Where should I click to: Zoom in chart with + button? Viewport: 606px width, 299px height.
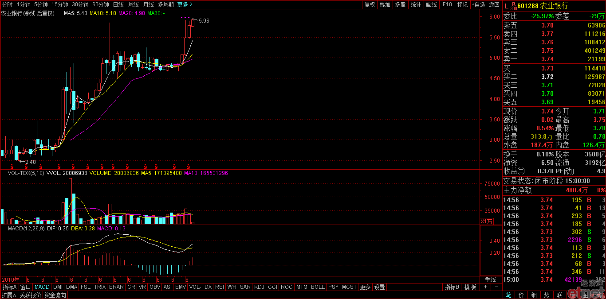tap(485, 287)
